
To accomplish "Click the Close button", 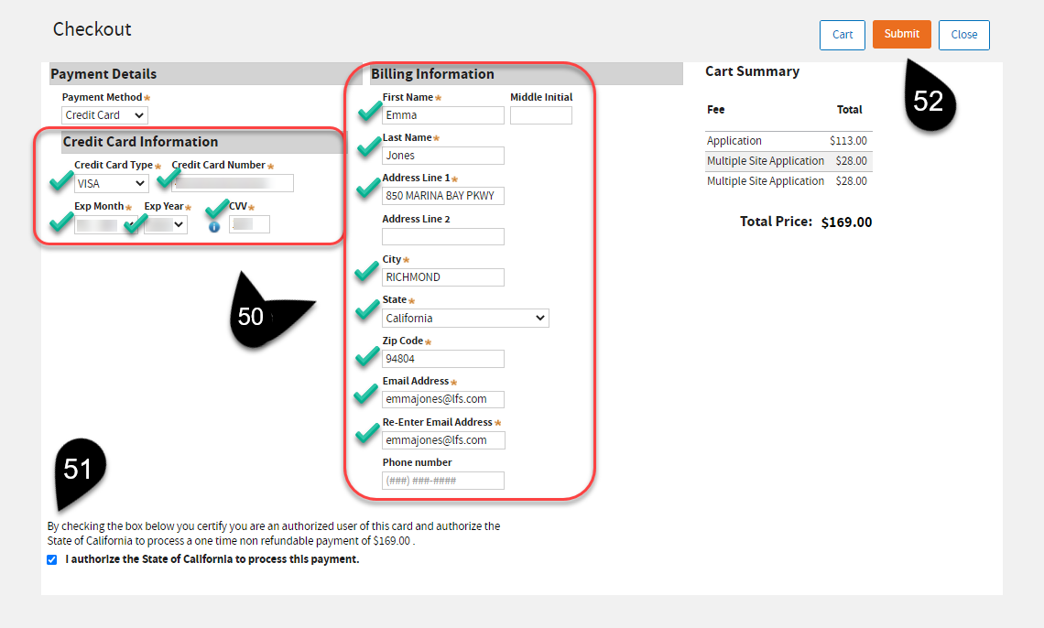I will [963, 35].
